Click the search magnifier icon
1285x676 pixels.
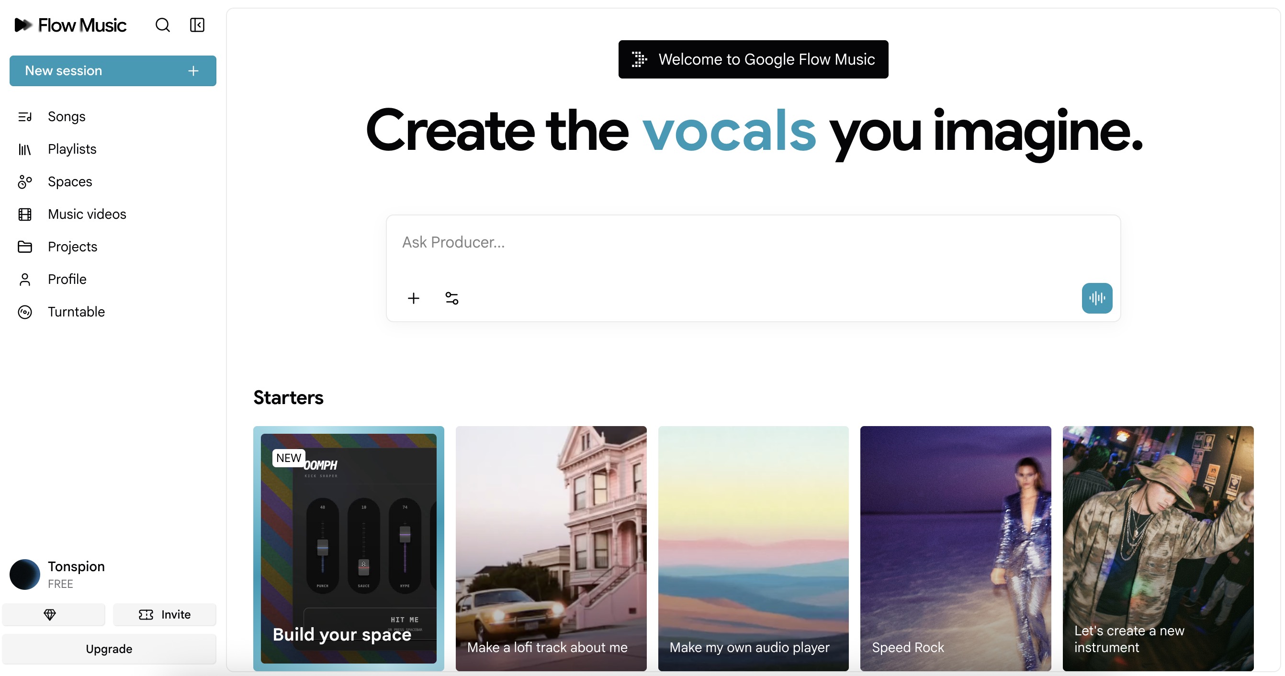(x=163, y=25)
